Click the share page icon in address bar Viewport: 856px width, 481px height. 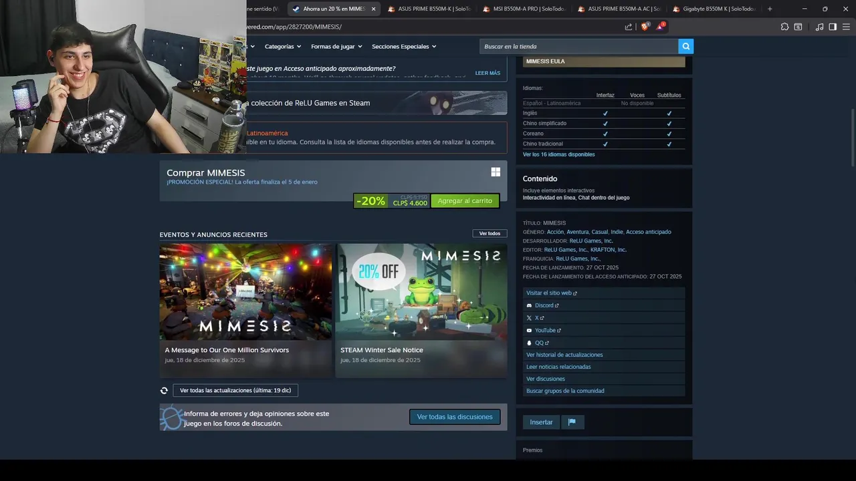tap(629, 27)
